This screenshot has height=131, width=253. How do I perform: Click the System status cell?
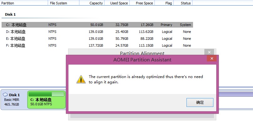pos(186,25)
